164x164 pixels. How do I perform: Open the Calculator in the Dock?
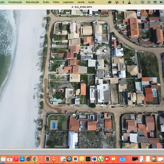point(47,159)
